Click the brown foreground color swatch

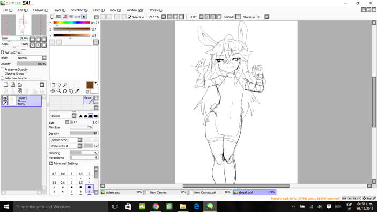[90, 85]
